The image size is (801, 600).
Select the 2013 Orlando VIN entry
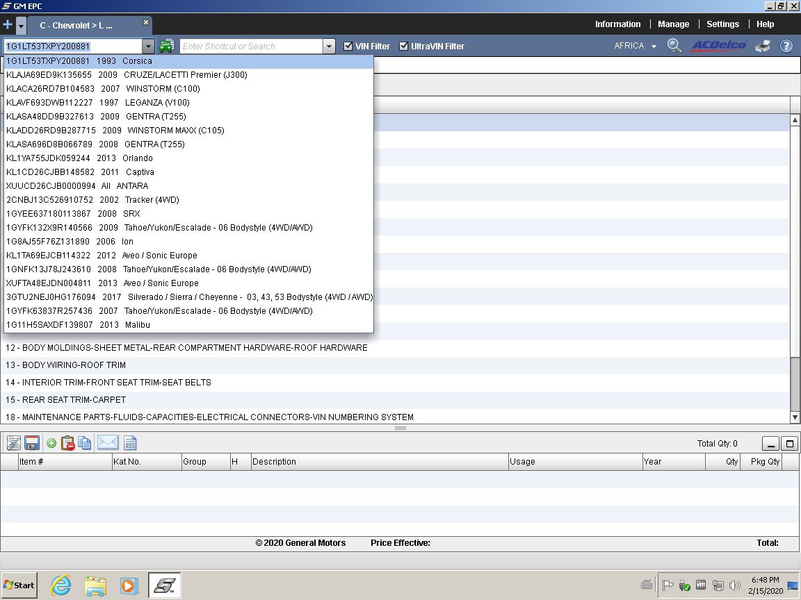point(79,158)
